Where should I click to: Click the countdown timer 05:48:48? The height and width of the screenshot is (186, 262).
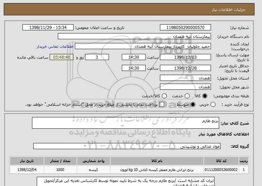pyautogui.click(x=62, y=57)
